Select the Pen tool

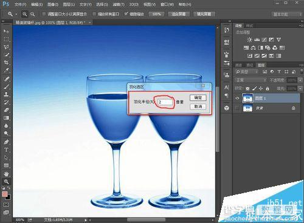[6, 142]
